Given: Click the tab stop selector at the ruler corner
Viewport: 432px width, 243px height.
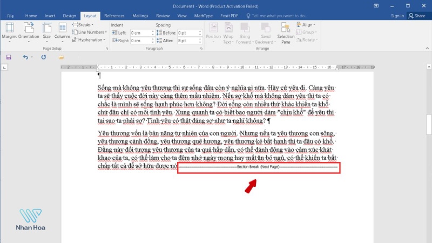Looking at the screenshot, I should point(4,67).
